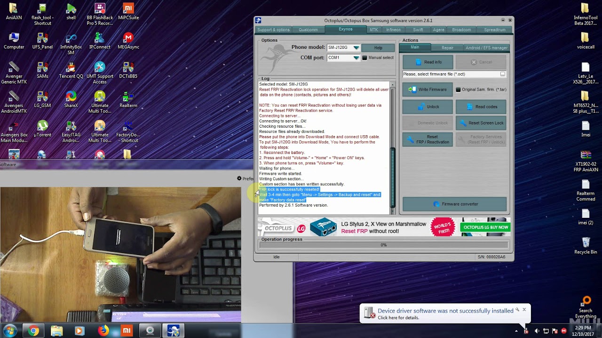This screenshot has height=338, width=602.
Task: Open the voicecall folder on desktop
Action: [x=586, y=41]
